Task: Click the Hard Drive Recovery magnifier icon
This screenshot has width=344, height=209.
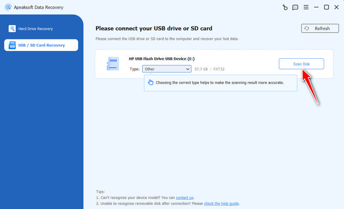Action: click(x=12, y=29)
